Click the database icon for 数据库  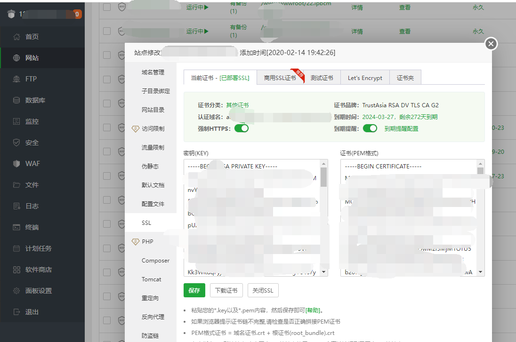click(16, 100)
